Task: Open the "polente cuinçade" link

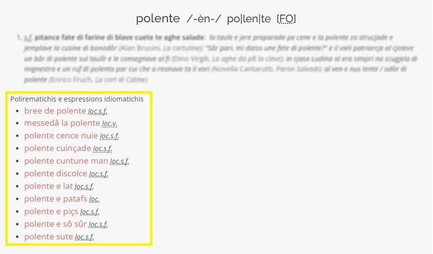Action: [x=57, y=149]
